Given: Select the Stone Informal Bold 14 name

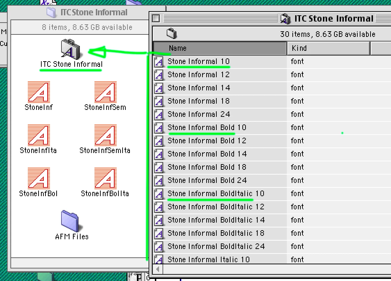Looking at the screenshot, I should 207,154.
